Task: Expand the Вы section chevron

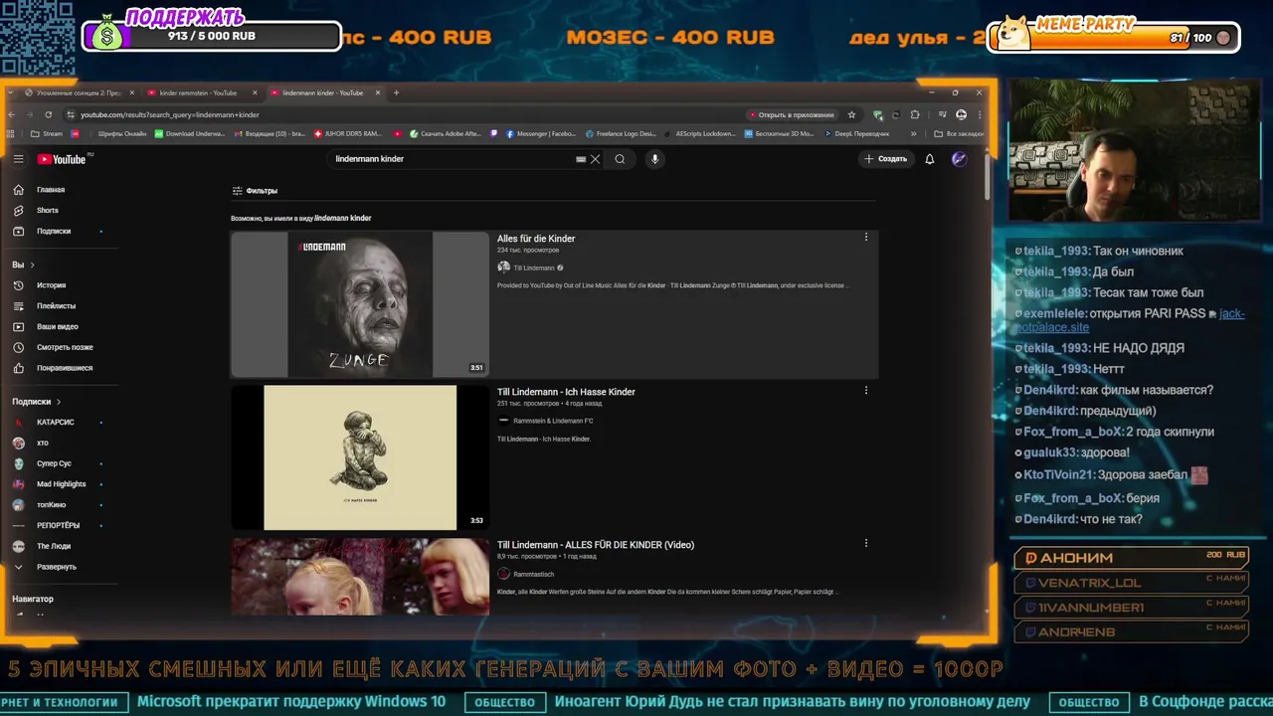Action: [32, 265]
